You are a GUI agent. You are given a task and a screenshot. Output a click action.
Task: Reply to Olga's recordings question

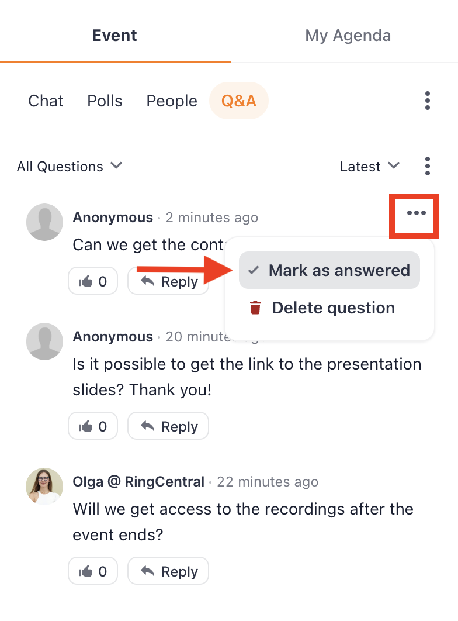pos(168,571)
